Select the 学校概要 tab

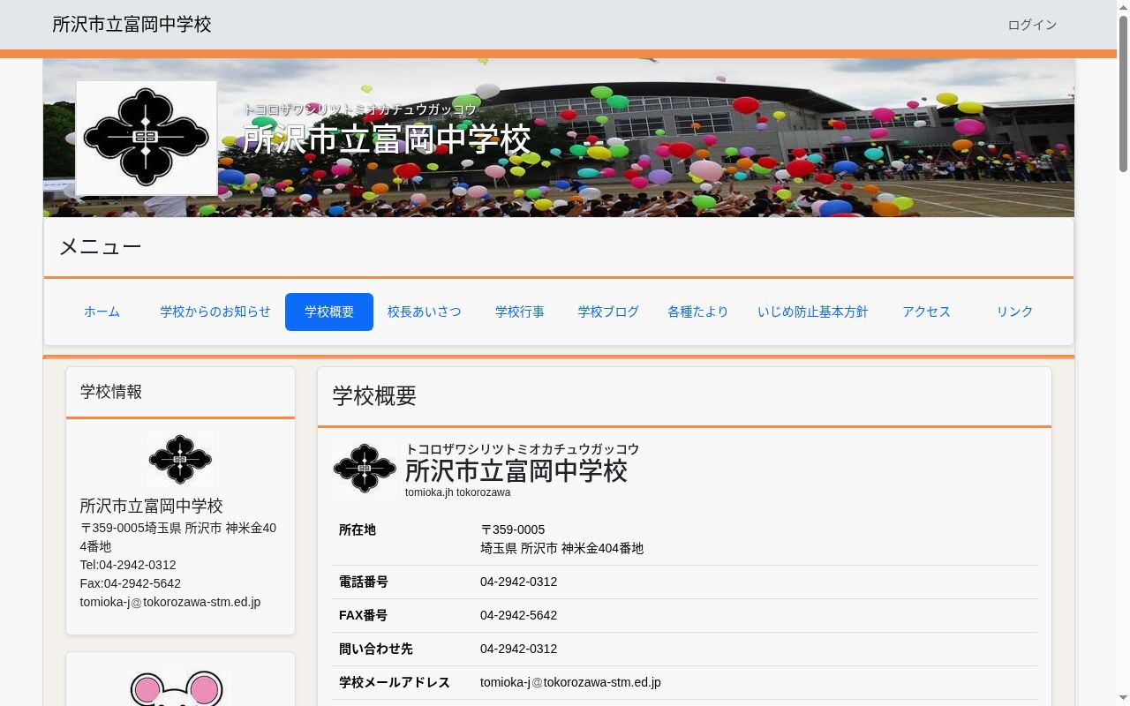coord(329,312)
